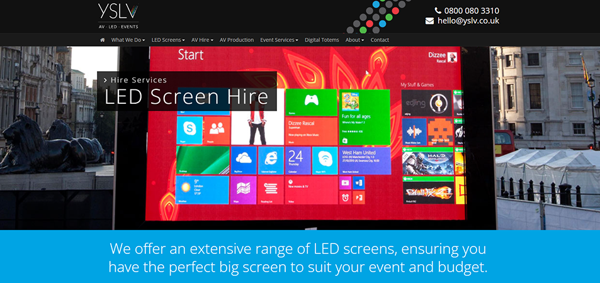Image resolution: width=600 pixels, height=283 pixels.
Task: Click the phone icon beside 0800 number
Action: [x=438, y=11]
